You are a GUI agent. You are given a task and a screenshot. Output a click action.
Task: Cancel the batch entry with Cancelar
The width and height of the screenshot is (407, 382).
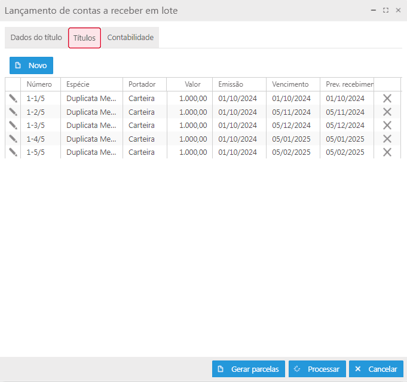376,369
